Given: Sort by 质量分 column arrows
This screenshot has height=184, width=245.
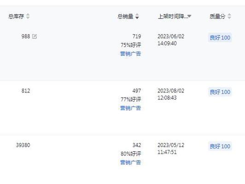Looking at the screenshot, I should point(229,16).
